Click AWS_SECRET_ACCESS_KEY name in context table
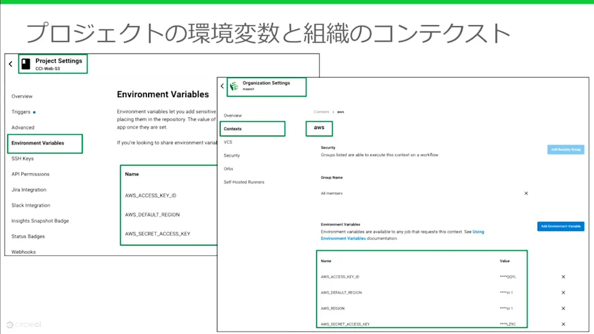This screenshot has width=594, height=334. pyautogui.click(x=345, y=325)
